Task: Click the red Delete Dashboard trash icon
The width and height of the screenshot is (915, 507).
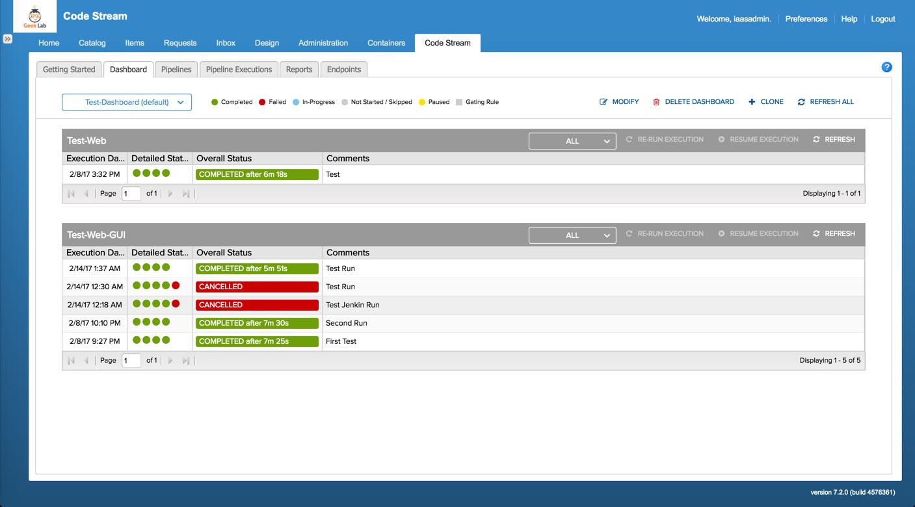Action: [x=657, y=101]
